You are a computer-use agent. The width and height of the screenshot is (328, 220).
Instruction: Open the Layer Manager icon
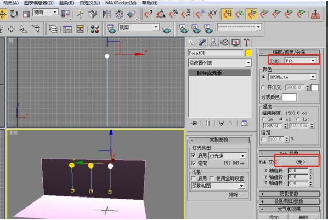tap(53, 29)
